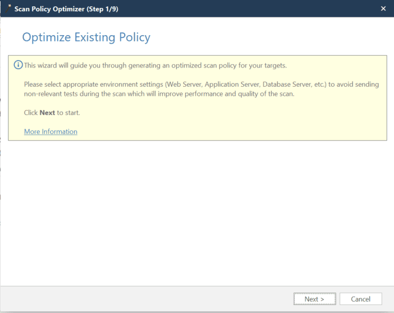Click 'to start.' after the bold Next

coord(69,113)
